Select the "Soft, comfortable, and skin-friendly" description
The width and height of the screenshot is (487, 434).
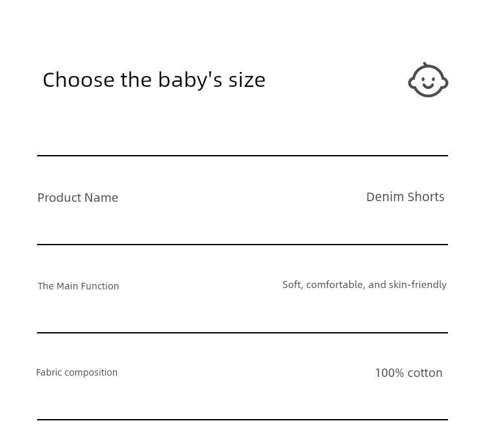coord(364,285)
